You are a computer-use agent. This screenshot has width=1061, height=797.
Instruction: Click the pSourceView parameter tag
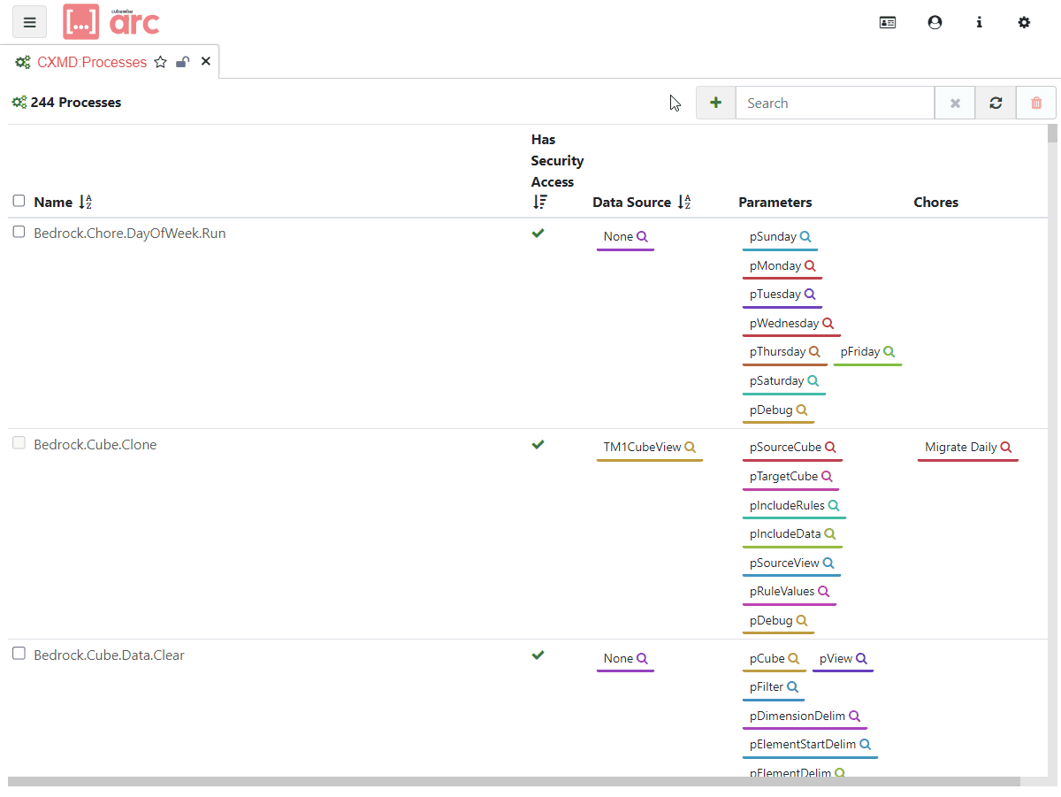(791, 563)
